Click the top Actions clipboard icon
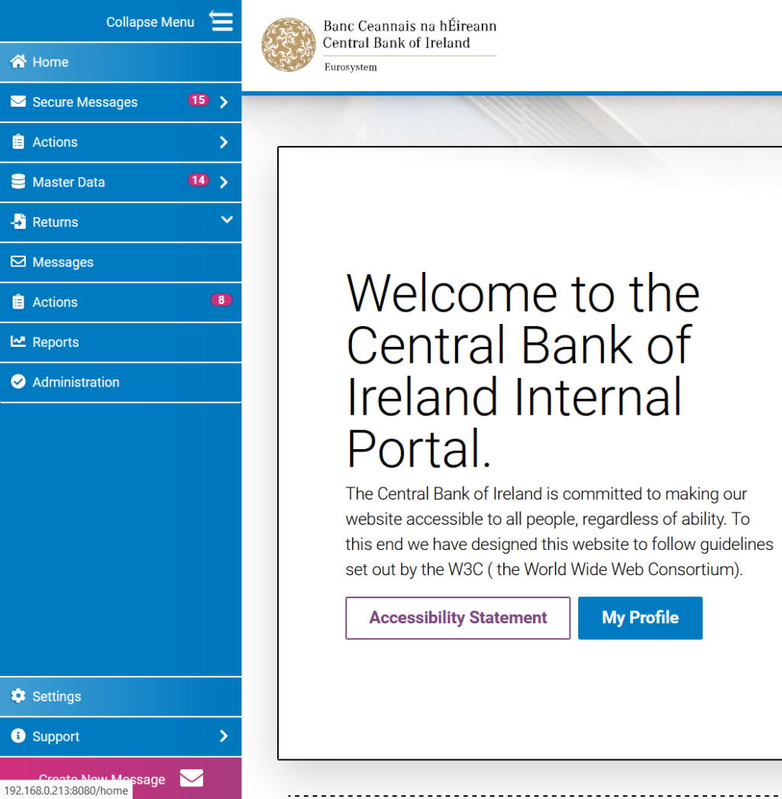This screenshot has height=799, width=782. pos(18,141)
